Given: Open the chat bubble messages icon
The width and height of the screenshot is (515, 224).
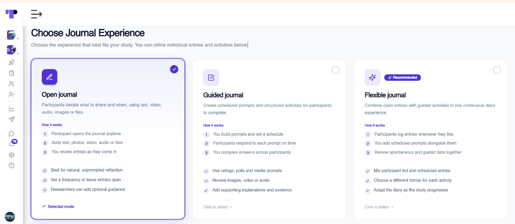Looking at the screenshot, I should [12, 134].
